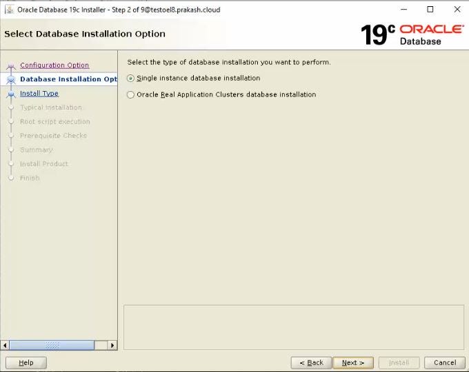Click the Database Installation Option step marker icon

[x=11, y=79]
